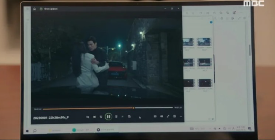The height and width of the screenshot is (140, 275).
Task: Click the magnifier search icon in file browser toolbar
Action: pyautogui.click(x=215, y=18)
